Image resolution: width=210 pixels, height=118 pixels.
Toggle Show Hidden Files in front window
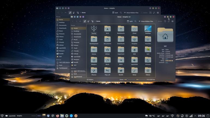[x=146, y=21]
